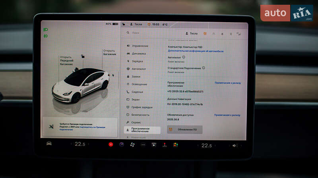Lower volume with arrow left of speaker

(230, 146)
